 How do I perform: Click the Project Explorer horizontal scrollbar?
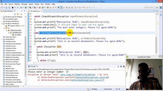(10, 86)
